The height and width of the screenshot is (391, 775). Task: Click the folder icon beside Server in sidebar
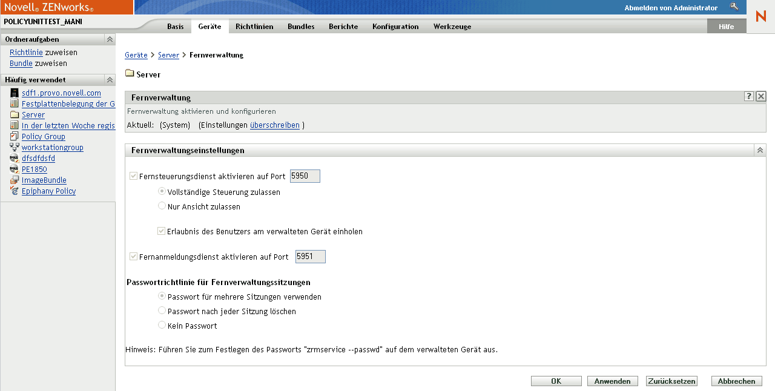[15, 114]
